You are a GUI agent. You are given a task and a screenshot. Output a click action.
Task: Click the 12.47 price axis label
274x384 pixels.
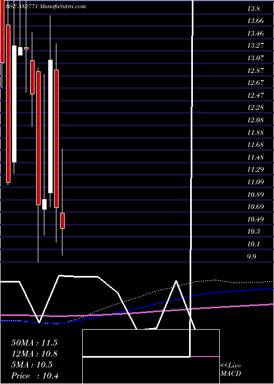click(x=255, y=95)
